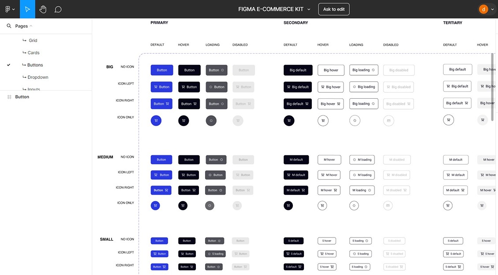Collapse the Pages list
Image resolution: width=498 pixels, height=275 pixels.
(30, 26)
